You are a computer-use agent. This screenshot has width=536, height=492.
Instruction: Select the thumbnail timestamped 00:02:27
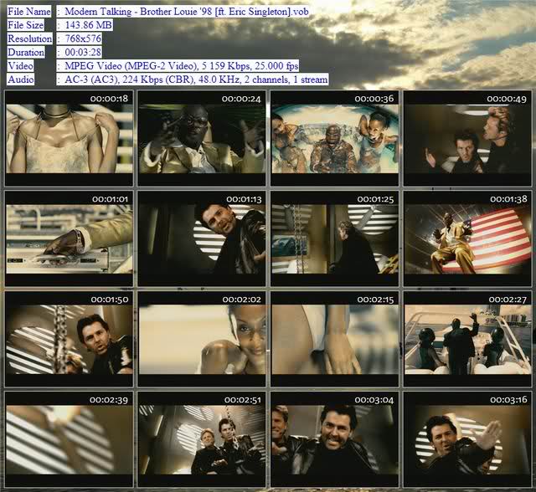point(467,339)
